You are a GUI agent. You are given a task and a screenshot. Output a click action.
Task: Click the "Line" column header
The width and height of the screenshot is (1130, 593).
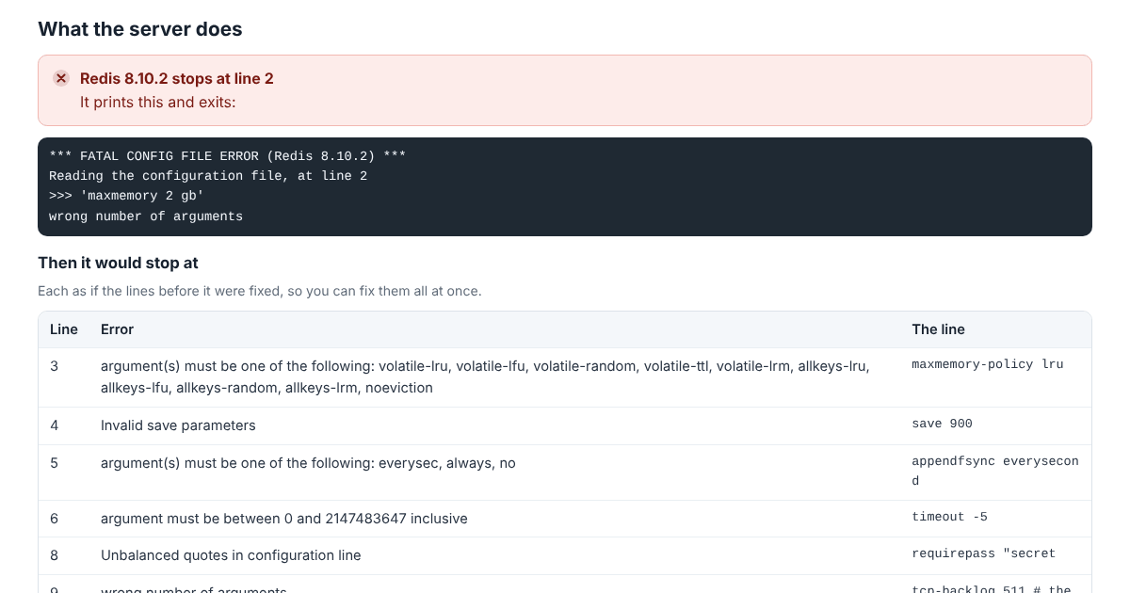[x=64, y=329]
